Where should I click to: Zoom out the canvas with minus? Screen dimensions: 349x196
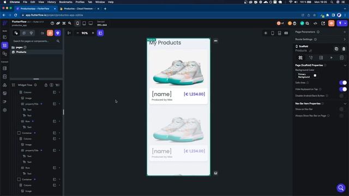tap(77, 33)
